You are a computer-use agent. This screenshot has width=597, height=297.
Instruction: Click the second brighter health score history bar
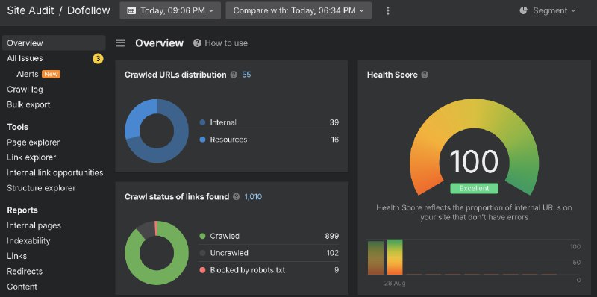click(395, 257)
